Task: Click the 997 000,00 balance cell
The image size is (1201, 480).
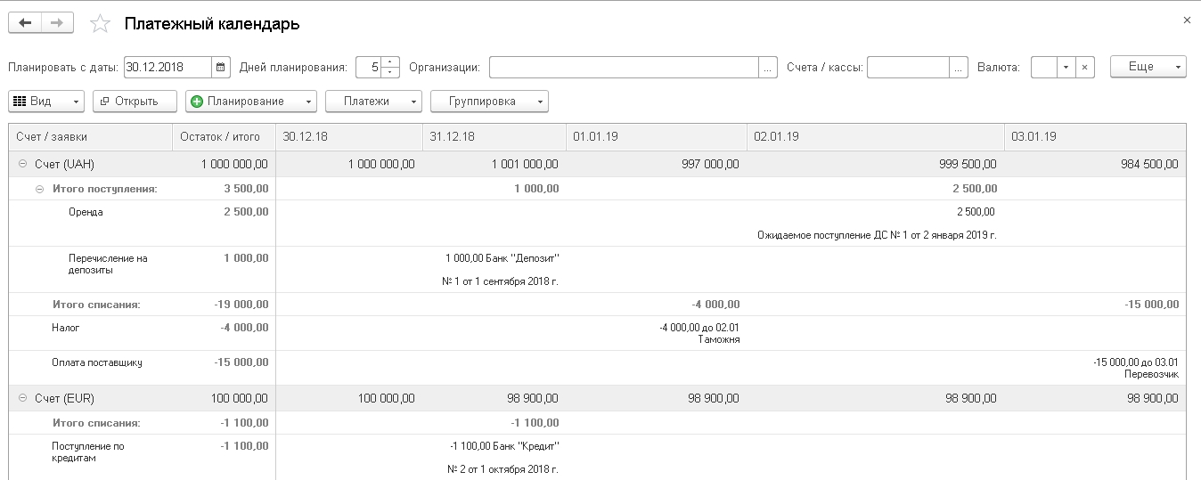Action: coord(656,165)
